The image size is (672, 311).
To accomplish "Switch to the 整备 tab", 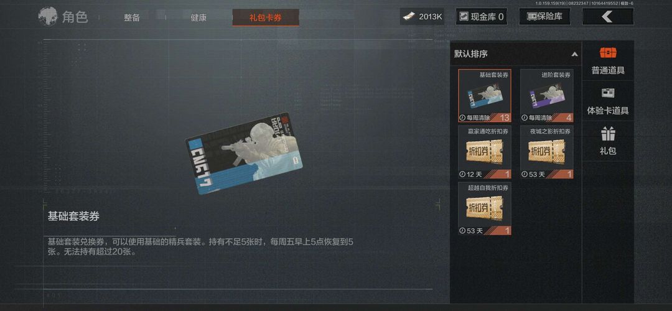I will [x=132, y=18].
